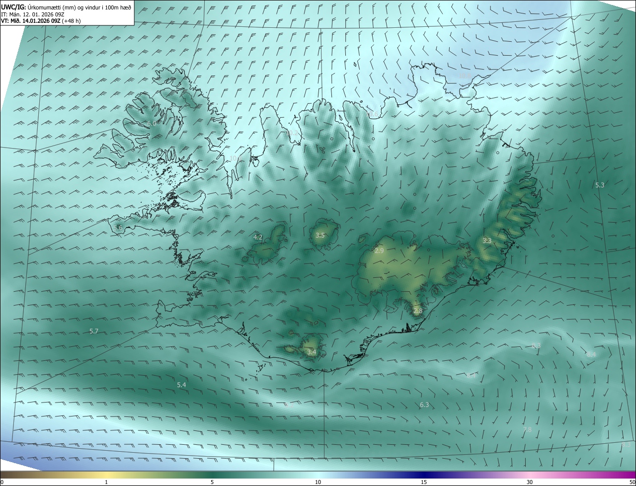Click the color scale tick labeled 0
Screen dimensions: 636x486
2,483
